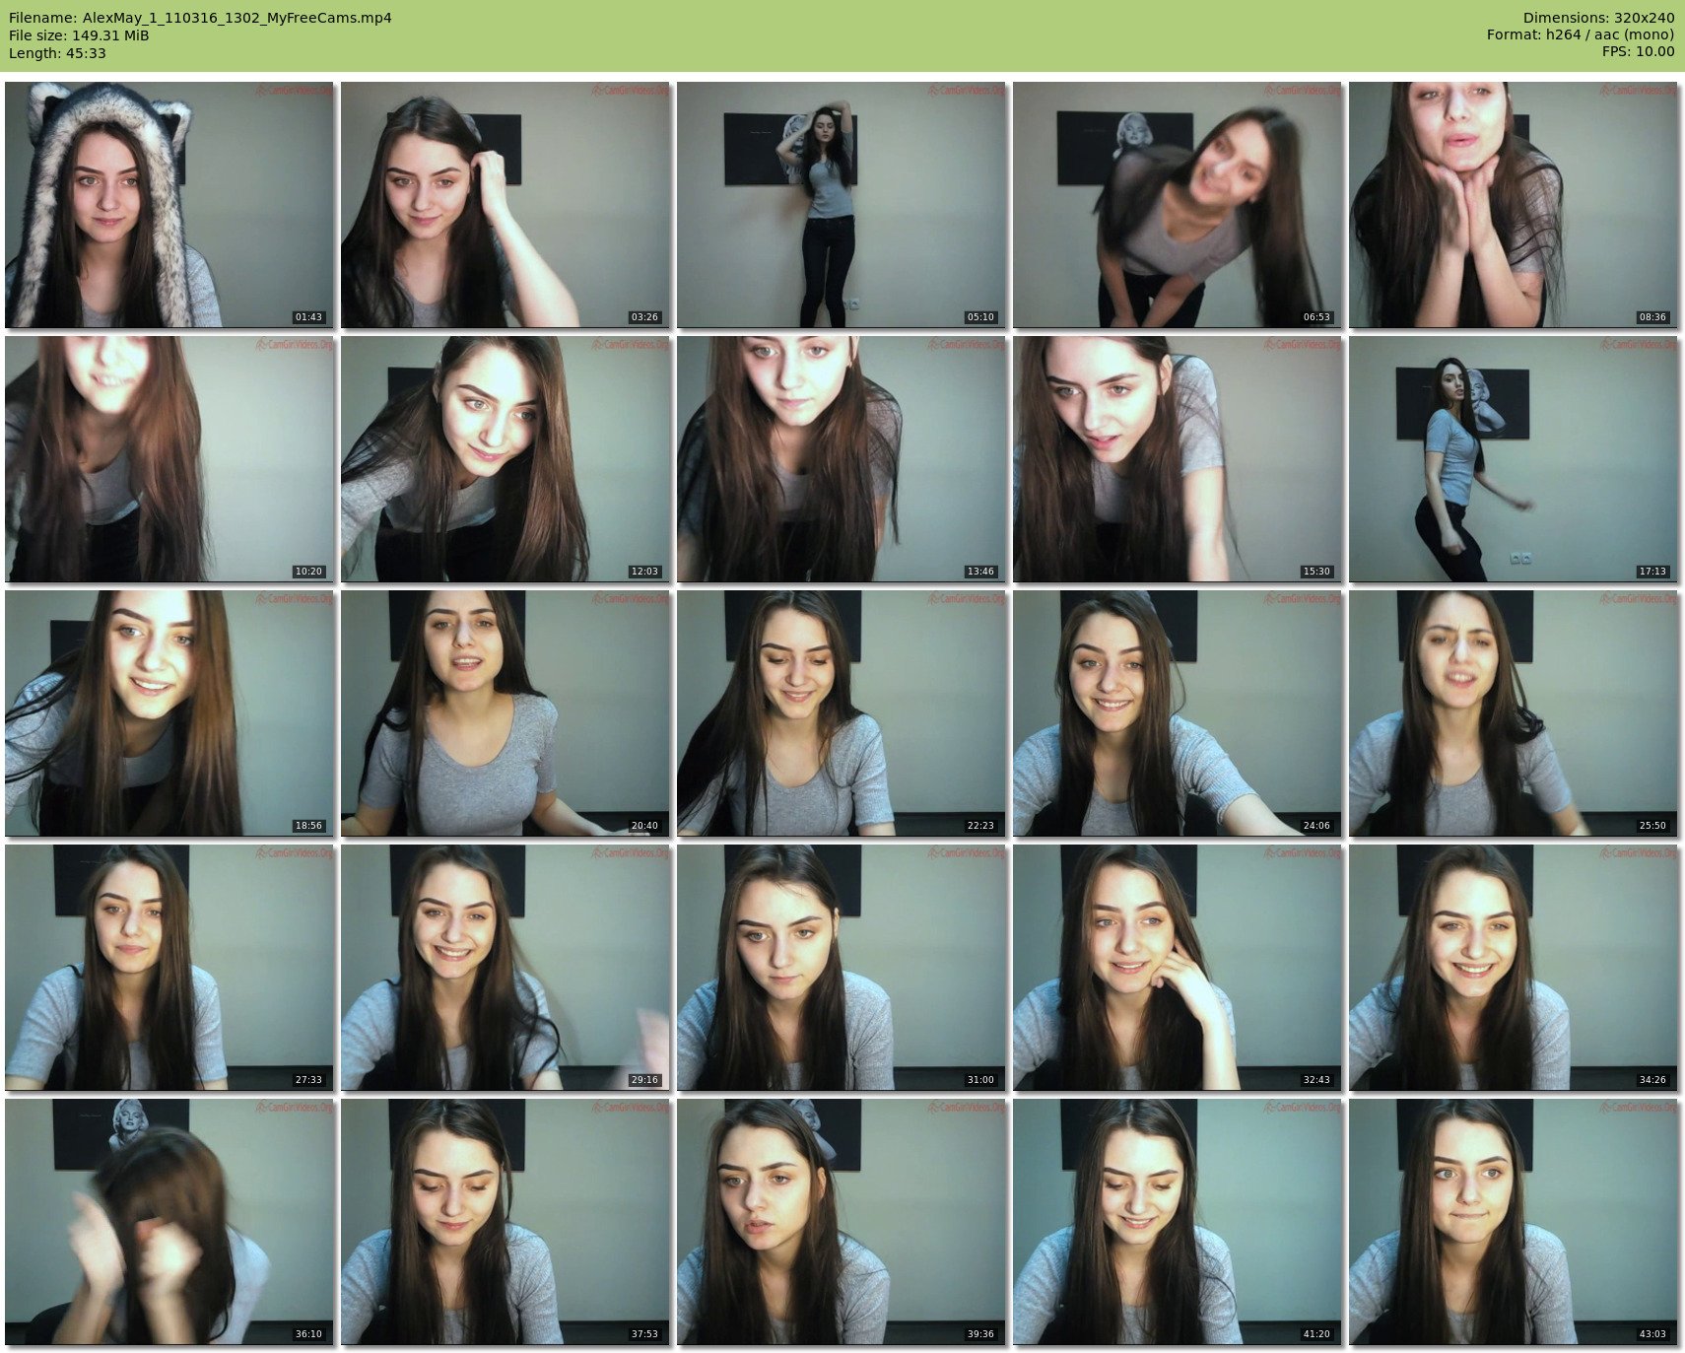Select the thumbnail timestamped 05:10
Screen dimensions: 1685x1353
(x=842, y=204)
